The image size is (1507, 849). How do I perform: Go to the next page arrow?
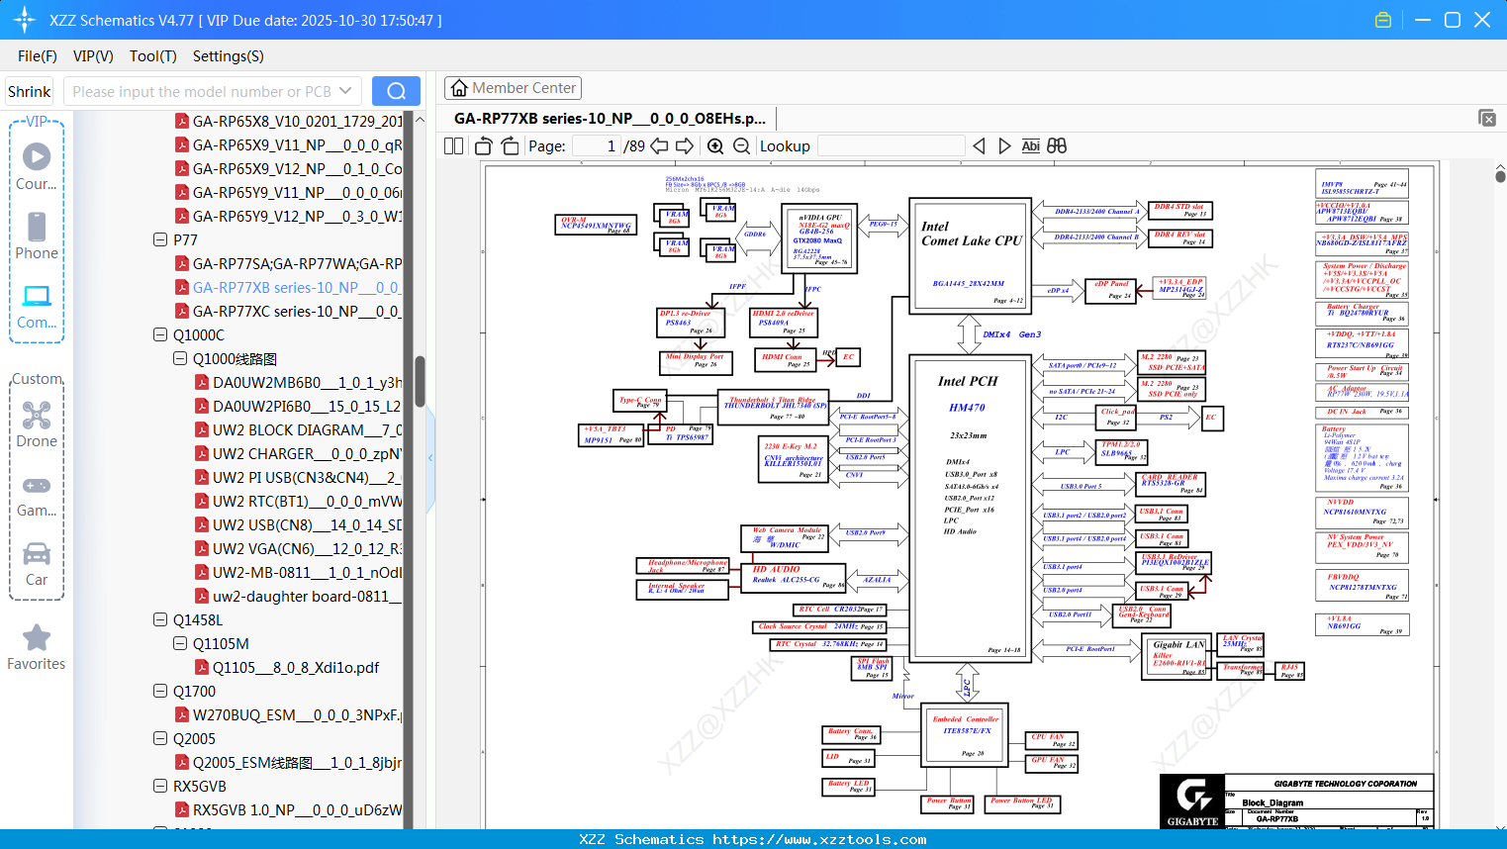point(685,146)
